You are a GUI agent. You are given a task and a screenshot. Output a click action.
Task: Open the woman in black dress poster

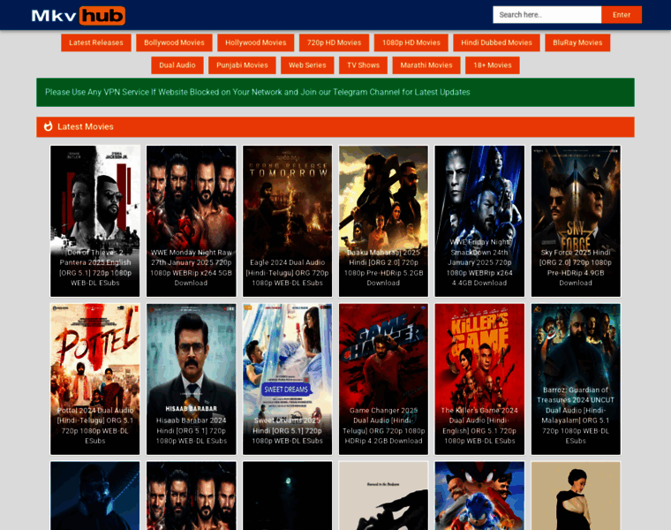coord(576,496)
